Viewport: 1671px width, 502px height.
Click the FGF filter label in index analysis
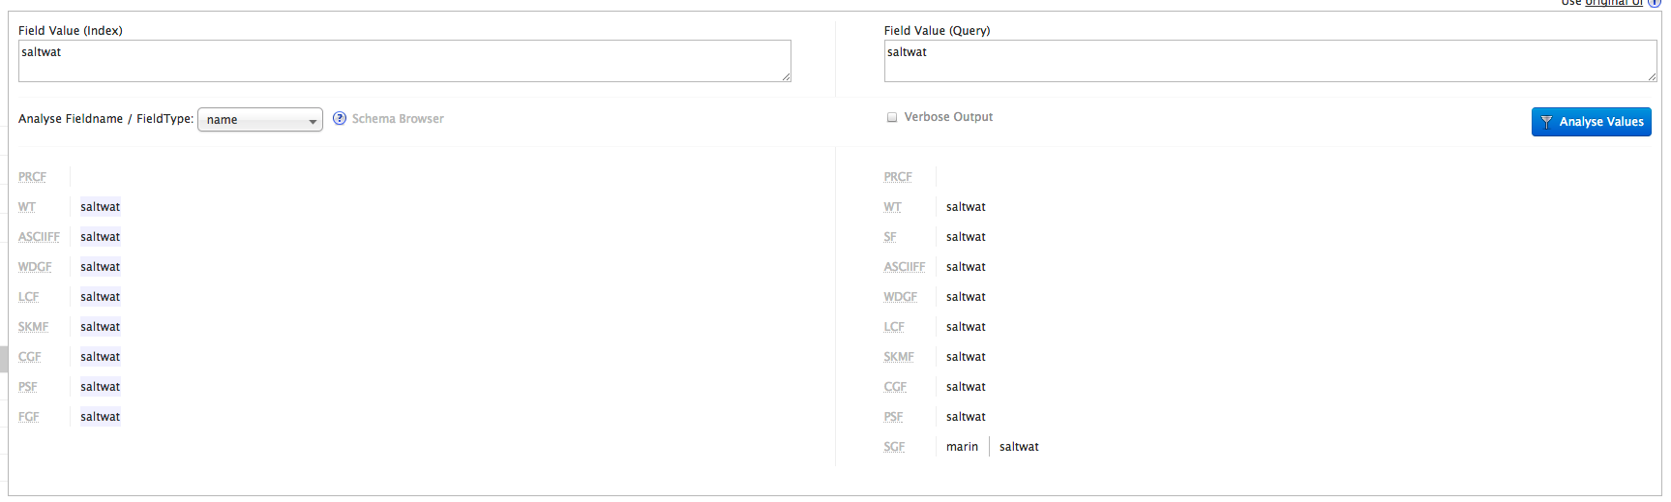click(29, 417)
